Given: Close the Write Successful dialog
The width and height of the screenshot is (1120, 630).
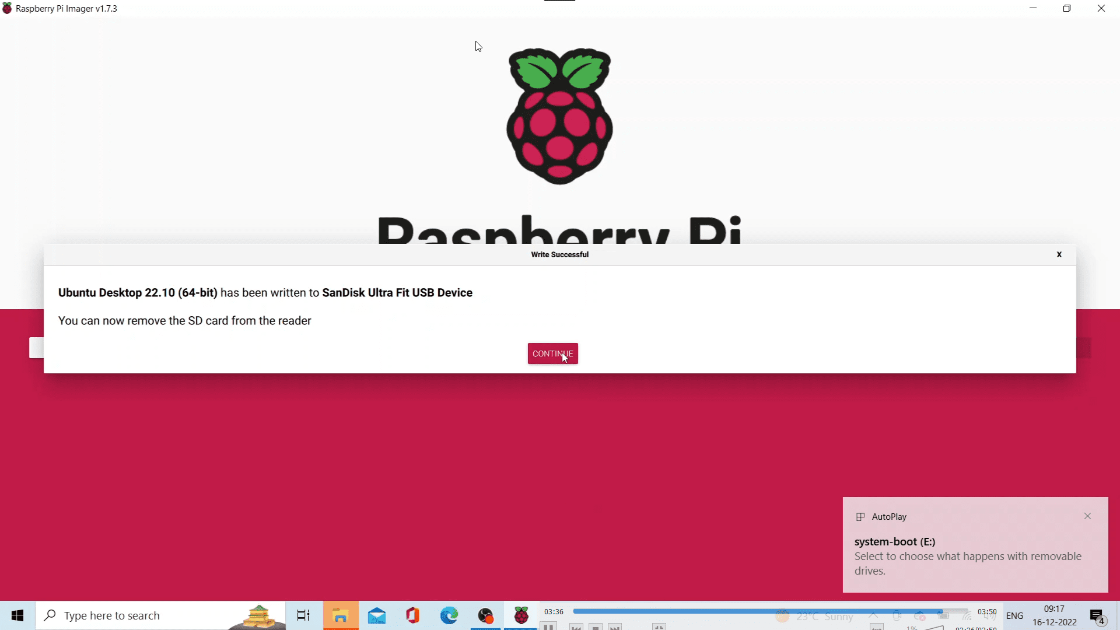Looking at the screenshot, I should point(1059,254).
